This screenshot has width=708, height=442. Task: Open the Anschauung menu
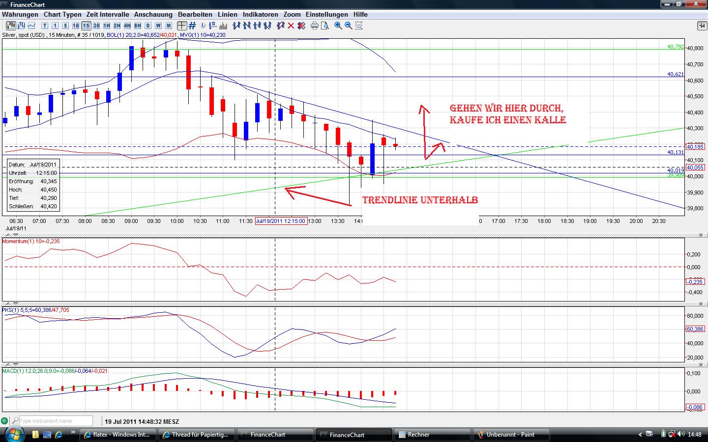153,14
